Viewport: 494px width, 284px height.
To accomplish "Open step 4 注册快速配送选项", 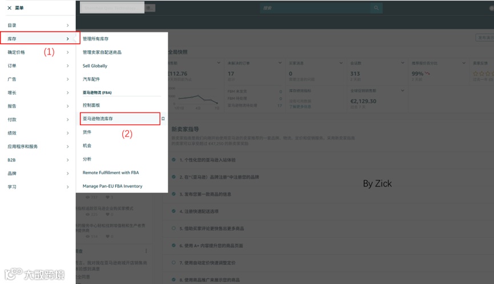I will click(199, 212).
